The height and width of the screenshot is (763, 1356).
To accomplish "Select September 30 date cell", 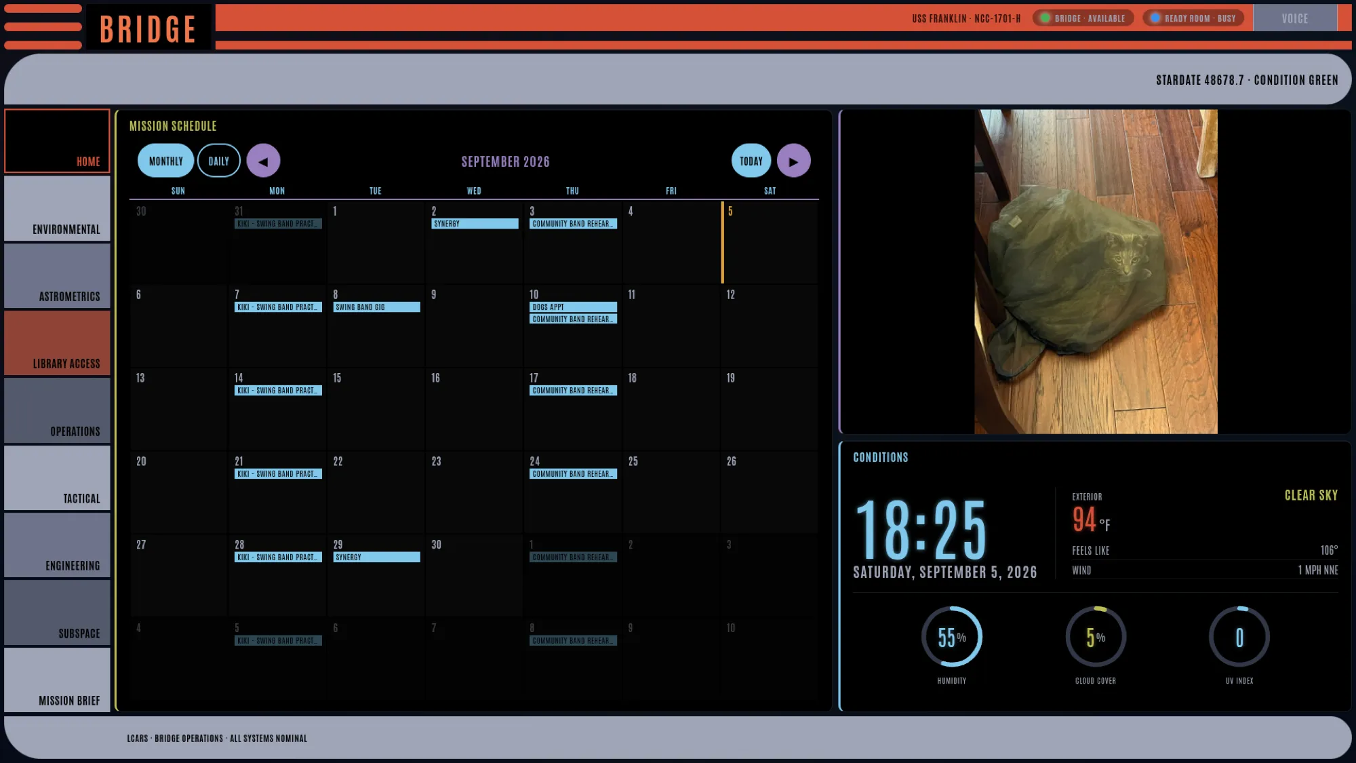I will coord(474,575).
